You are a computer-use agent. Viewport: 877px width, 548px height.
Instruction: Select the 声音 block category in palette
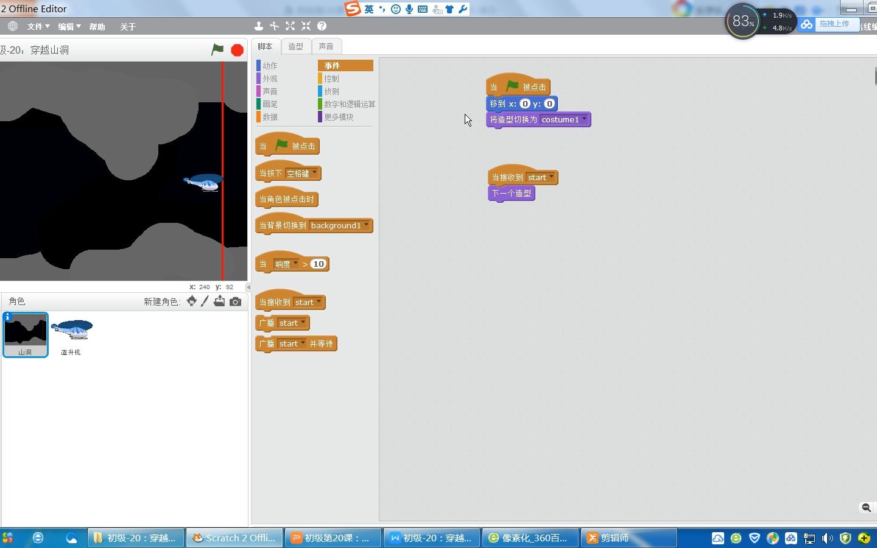(270, 91)
